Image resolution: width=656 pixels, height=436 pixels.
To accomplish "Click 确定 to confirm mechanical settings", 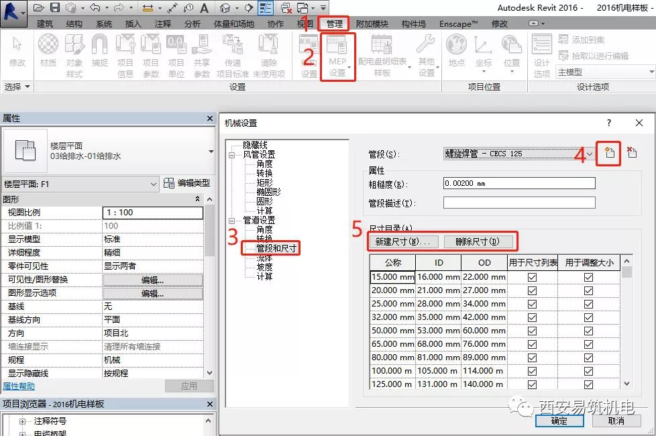I will 559,421.
